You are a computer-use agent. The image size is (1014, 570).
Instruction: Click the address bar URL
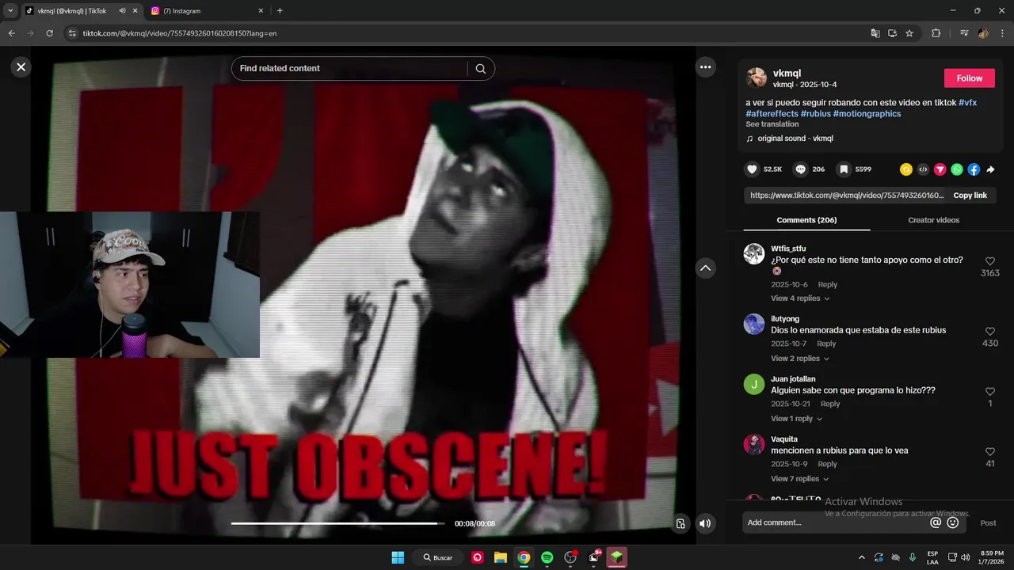click(180, 33)
